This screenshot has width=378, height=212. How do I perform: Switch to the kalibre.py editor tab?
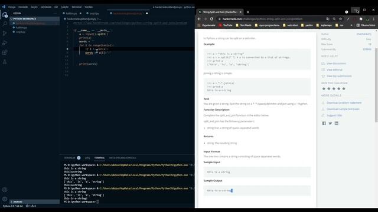click(x=71, y=14)
